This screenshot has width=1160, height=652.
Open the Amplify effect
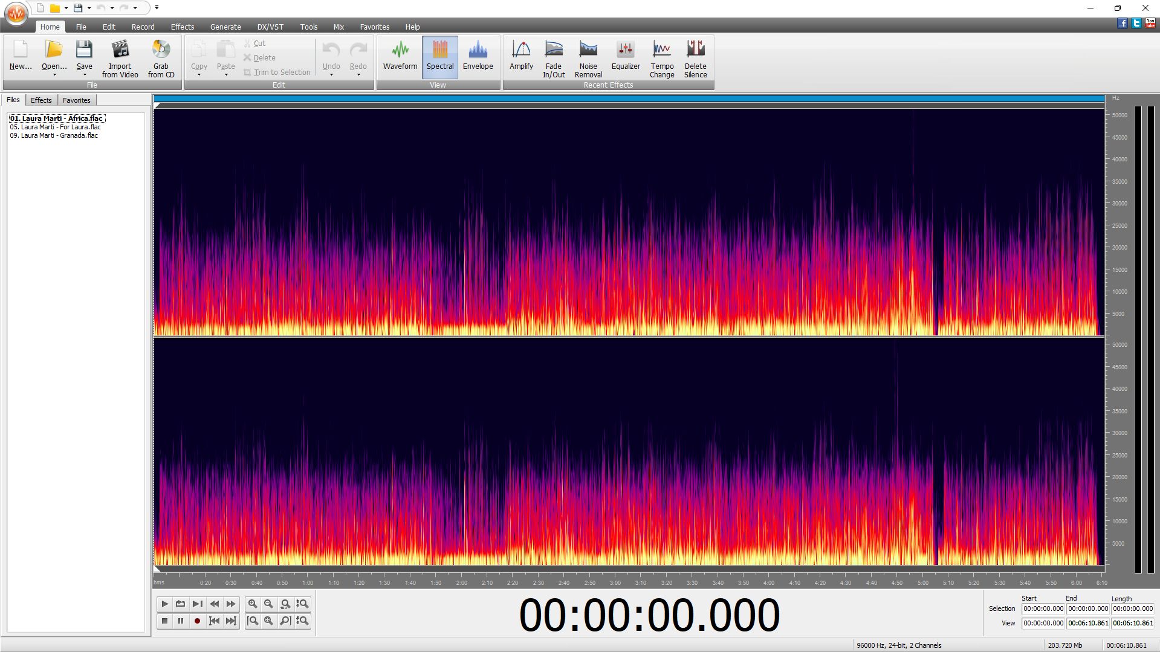coord(520,56)
